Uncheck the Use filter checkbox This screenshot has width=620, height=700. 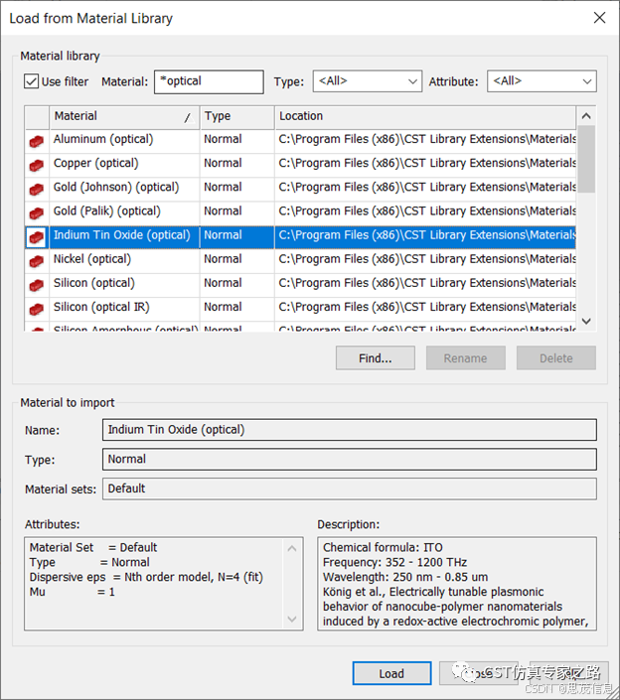[31, 81]
